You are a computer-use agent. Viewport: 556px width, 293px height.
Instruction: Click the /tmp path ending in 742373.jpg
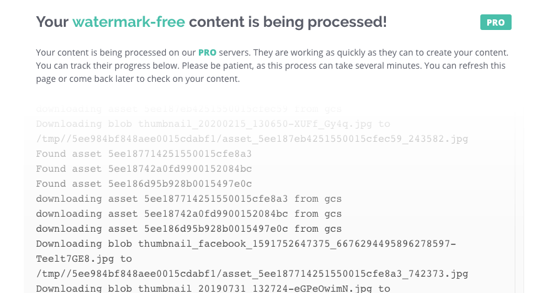point(252,274)
